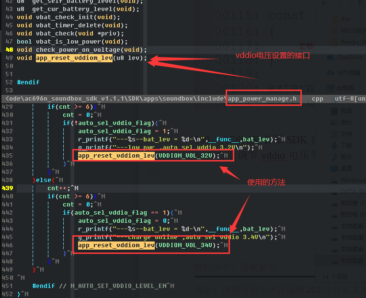The height and width of the screenshot is (298, 366).
Task: Click the 14 个项目 Explorer status text
Action: 334,277
